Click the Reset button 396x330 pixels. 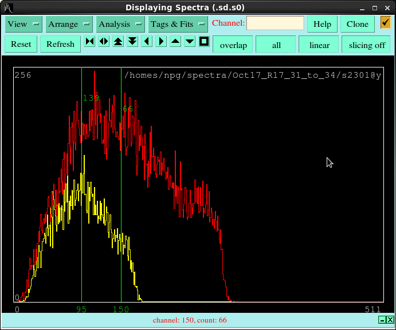(21, 44)
